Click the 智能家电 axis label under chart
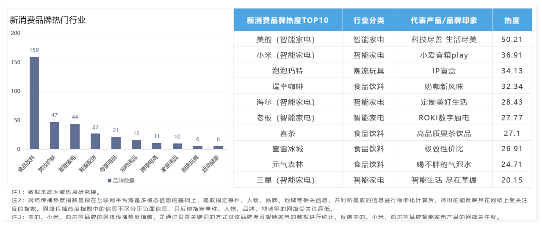The height and width of the screenshot is (226, 542). pos(68,164)
